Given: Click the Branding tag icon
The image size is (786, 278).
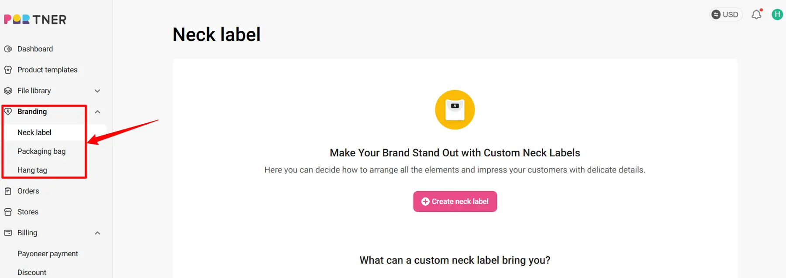Looking at the screenshot, I should [x=8, y=112].
